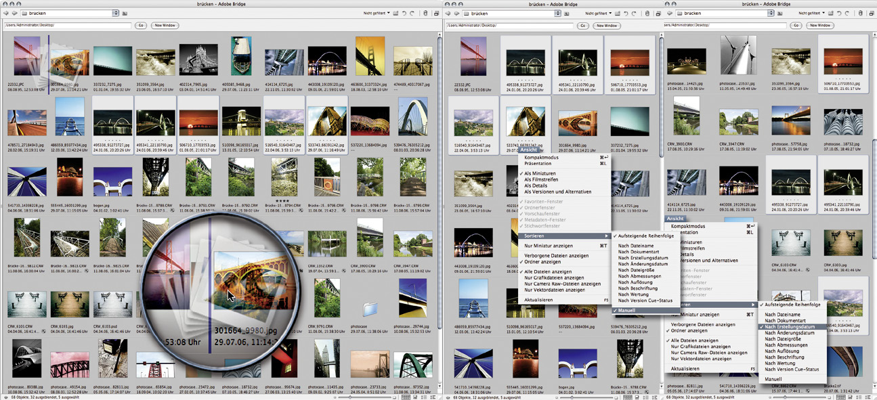Go up a folder level in left window
Image resolution: width=877 pixels, height=400 pixels.
(x=125, y=13)
